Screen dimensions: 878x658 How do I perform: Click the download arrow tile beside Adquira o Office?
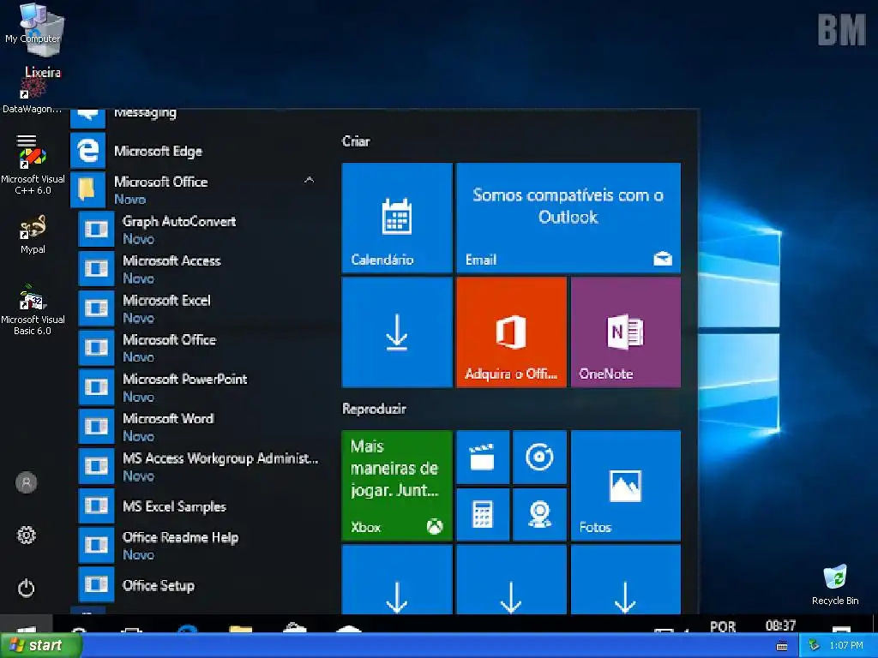(x=396, y=332)
